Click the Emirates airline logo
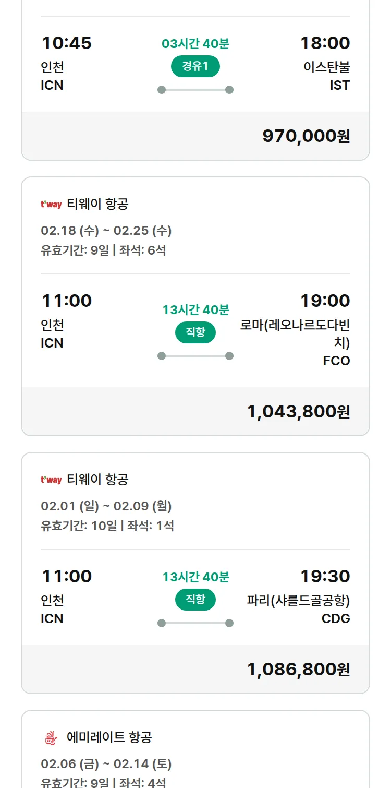 click(51, 737)
